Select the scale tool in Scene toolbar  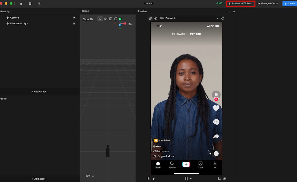pos(111,19)
